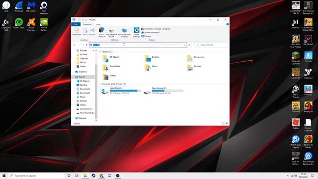Click Uninstall or change a program
318x179 pixels.
click(x=156, y=29)
